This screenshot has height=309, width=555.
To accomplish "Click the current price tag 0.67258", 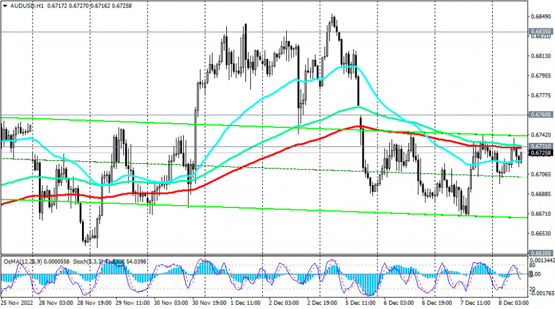I will pyautogui.click(x=540, y=152).
